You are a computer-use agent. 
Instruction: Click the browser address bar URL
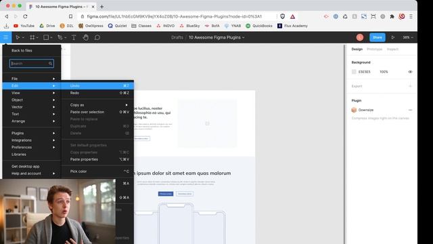(x=174, y=16)
